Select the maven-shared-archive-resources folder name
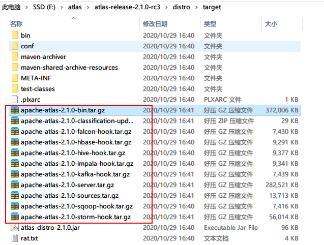 [69, 68]
